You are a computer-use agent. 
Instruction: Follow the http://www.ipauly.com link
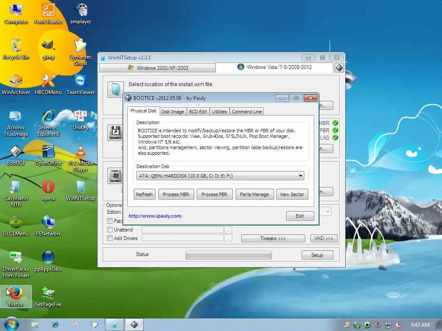click(155, 216)
